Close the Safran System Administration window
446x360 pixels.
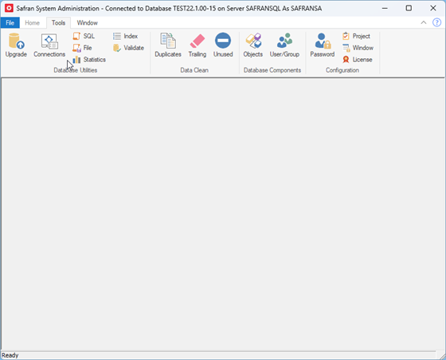point(433,8)
